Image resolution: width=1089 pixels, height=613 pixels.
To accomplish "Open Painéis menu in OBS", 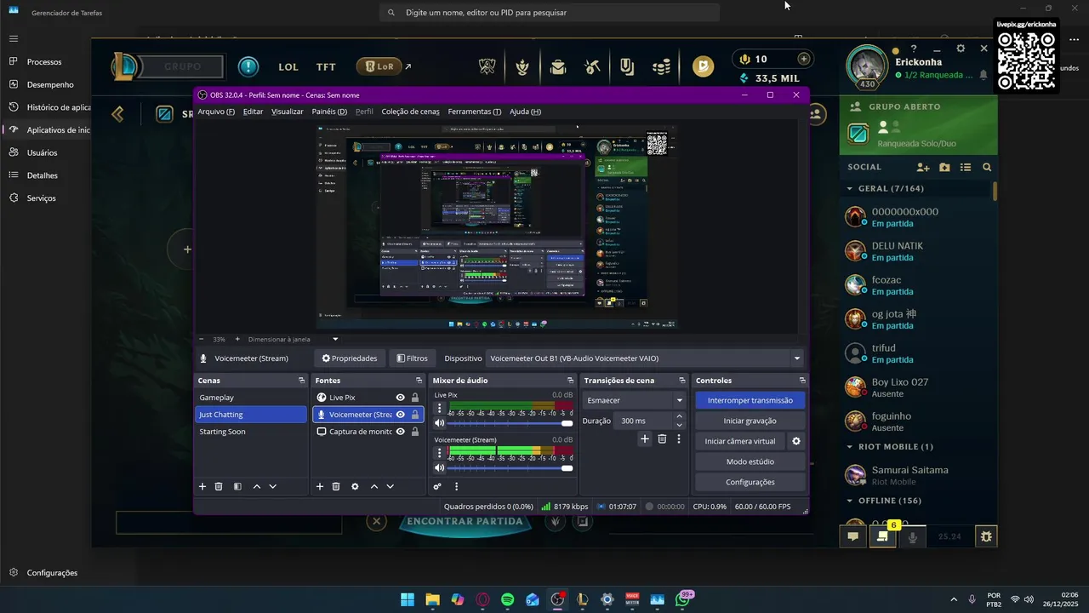I will point(329,112).
